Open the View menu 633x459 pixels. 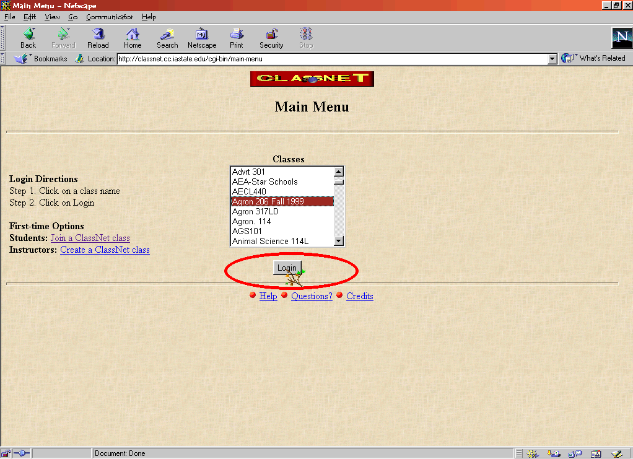click(52, 17)
